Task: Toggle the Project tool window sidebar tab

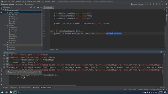Action: tap(1, 10)
